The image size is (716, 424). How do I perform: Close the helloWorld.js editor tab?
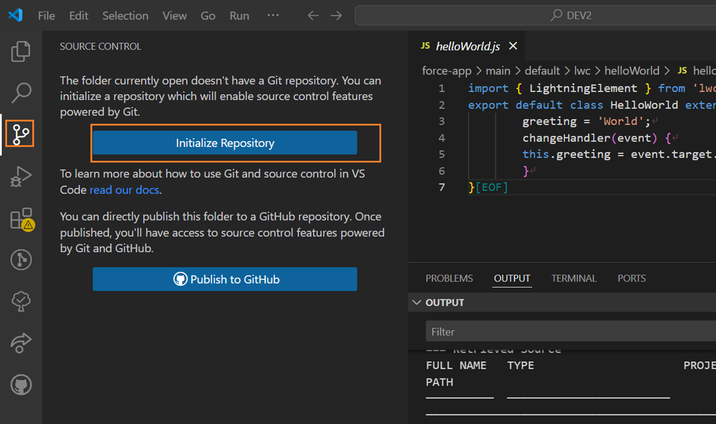point(513,46)
